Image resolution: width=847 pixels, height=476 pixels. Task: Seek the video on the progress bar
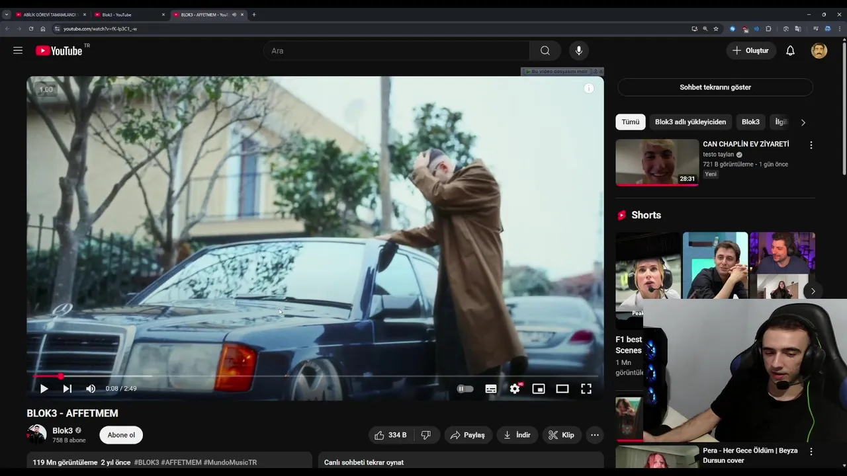(x=315, y=376)
